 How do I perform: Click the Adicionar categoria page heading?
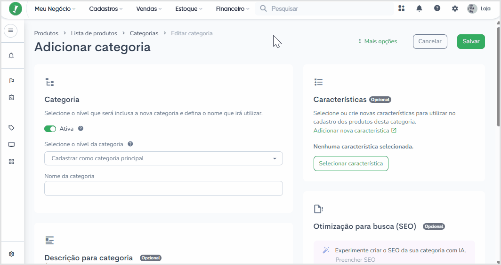(92, 47)
